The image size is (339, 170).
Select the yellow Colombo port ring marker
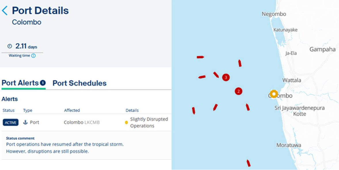coord(274,94)
